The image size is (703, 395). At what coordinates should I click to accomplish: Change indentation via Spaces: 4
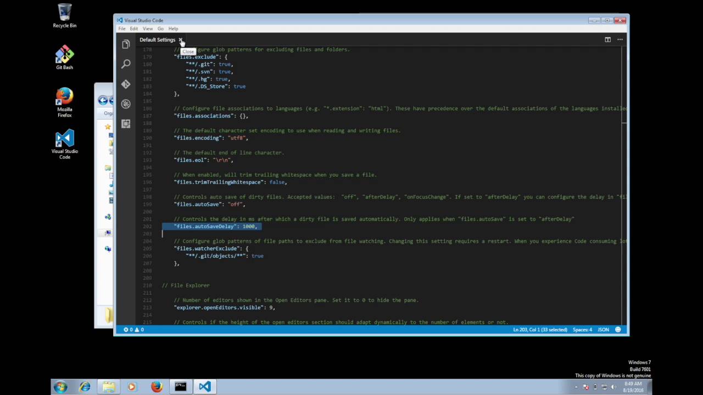click(583, 330)
